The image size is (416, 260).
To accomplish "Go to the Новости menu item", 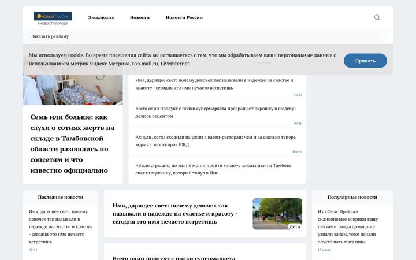I will coord(140,17).
